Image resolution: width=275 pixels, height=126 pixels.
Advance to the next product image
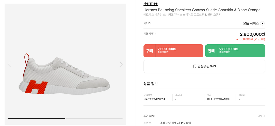121,64
